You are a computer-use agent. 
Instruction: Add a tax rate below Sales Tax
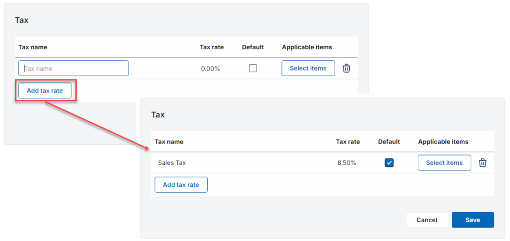pos(181,185)
